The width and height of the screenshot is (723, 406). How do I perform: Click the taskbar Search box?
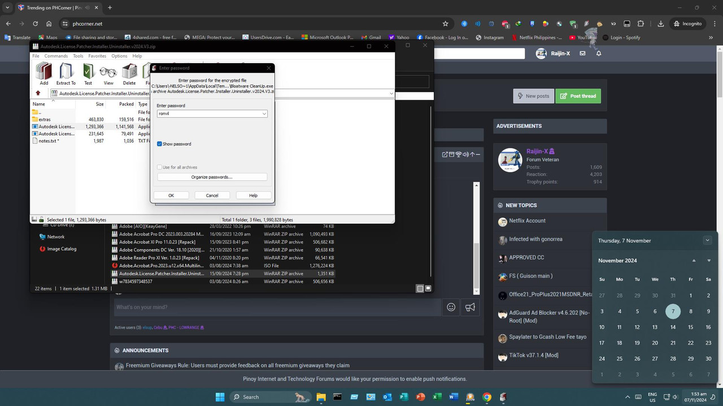(270, 397)
